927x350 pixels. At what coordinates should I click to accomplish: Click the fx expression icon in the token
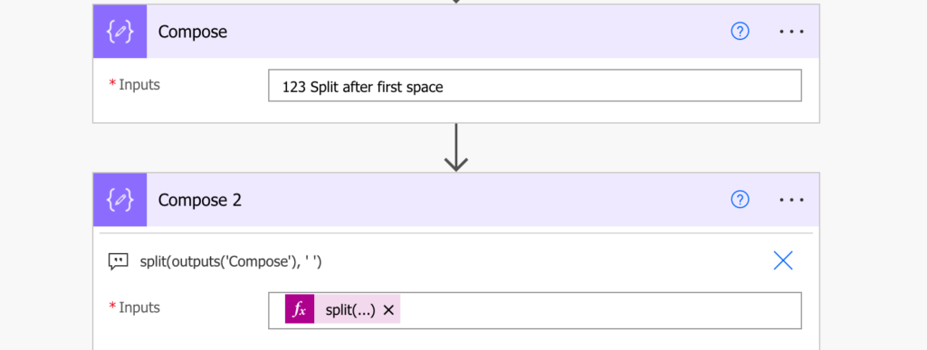[300, 309]
